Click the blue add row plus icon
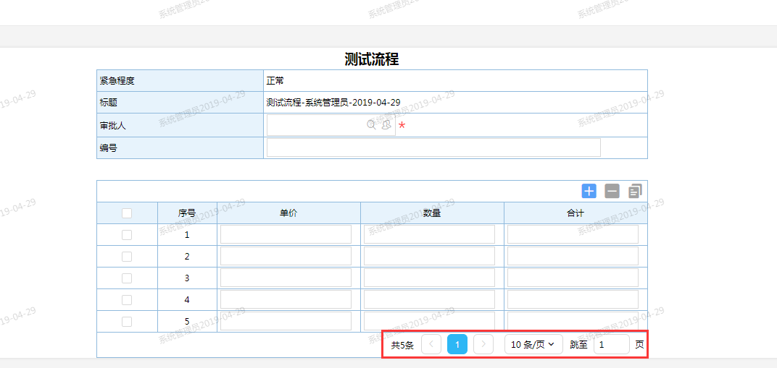The height and width of the screenshot is (368, 777). (x=589, y=191)
